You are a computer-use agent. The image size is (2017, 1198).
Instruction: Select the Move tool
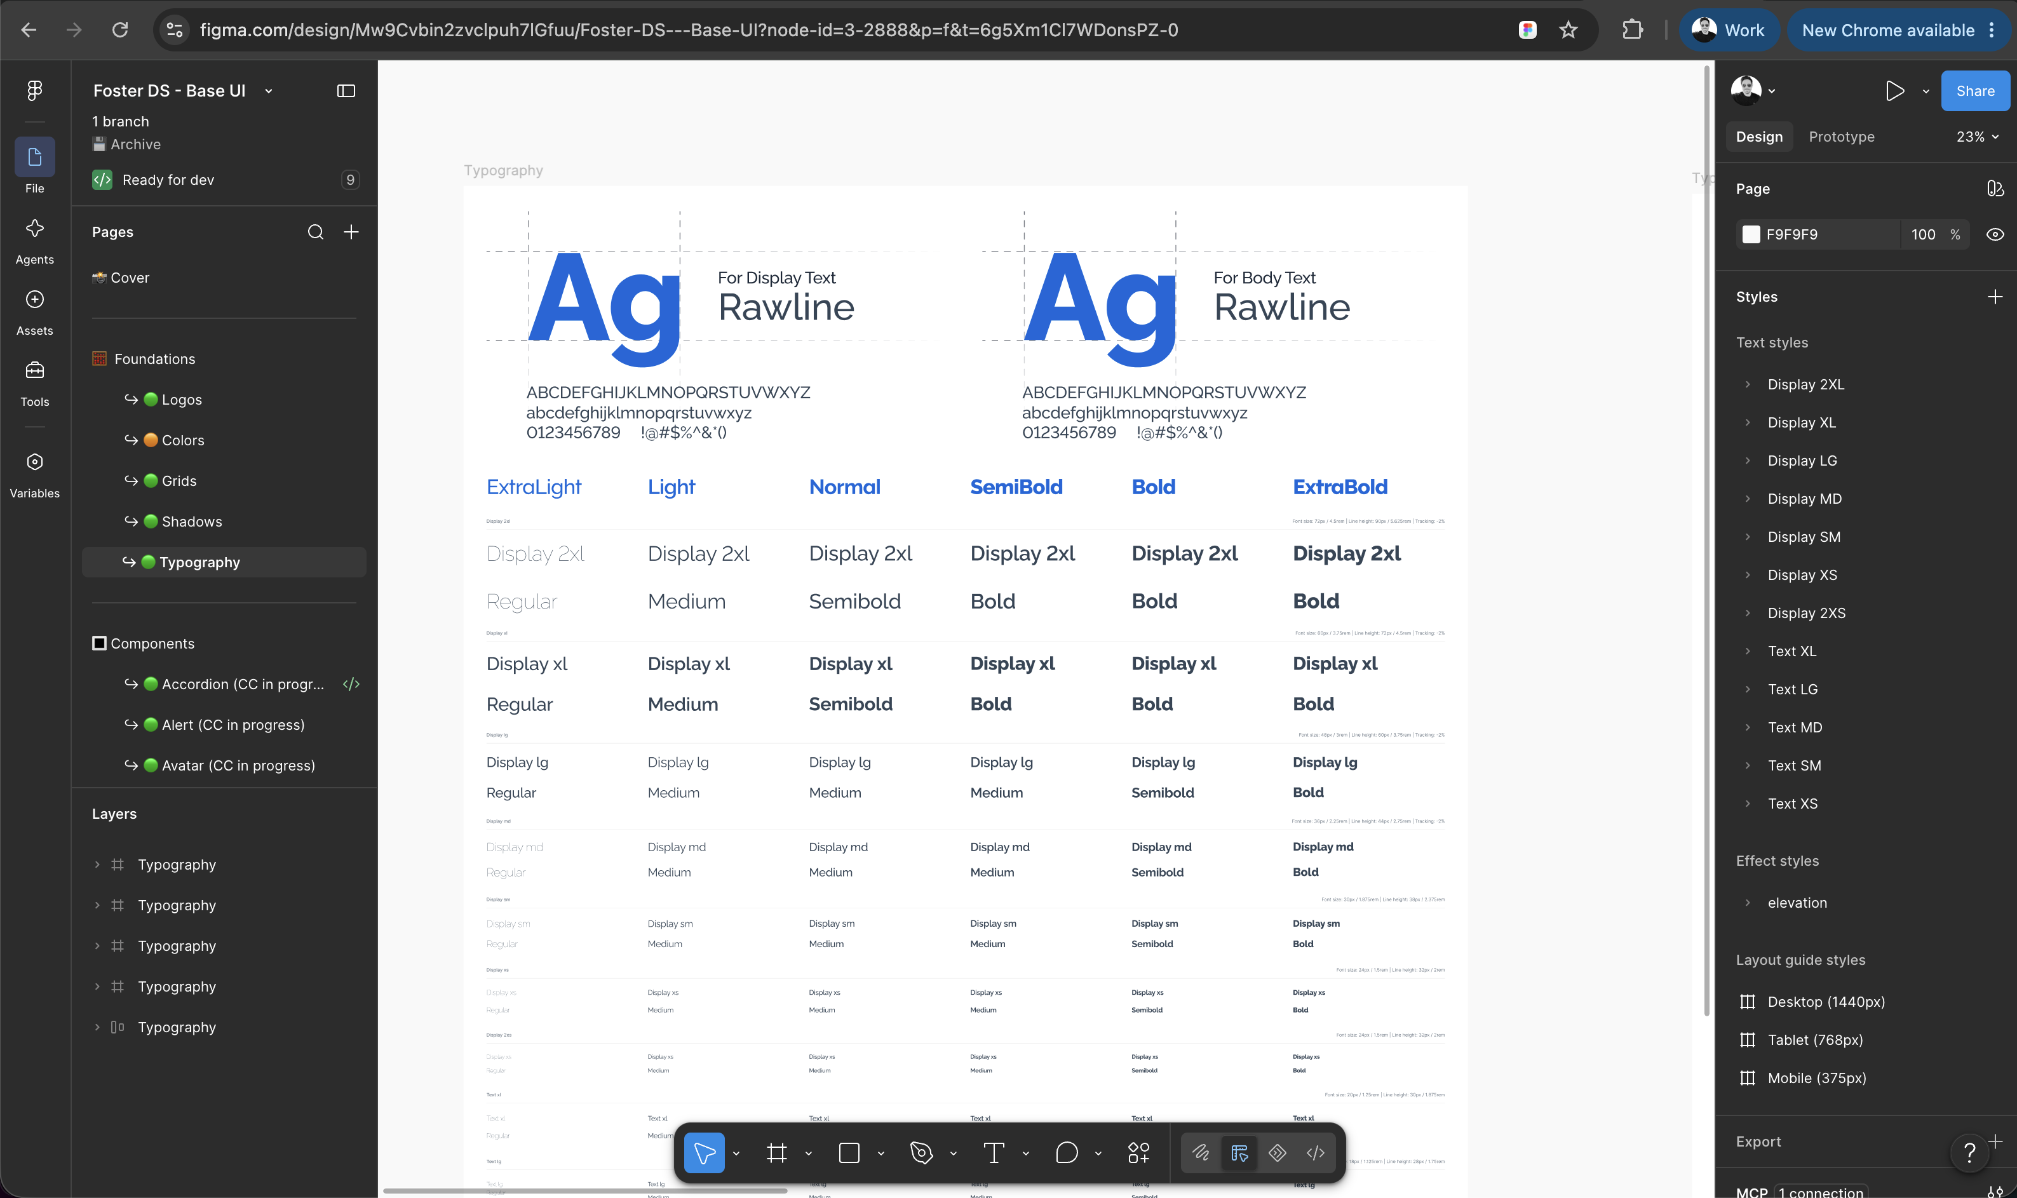pyautogui.click(x=704, y=1153)
